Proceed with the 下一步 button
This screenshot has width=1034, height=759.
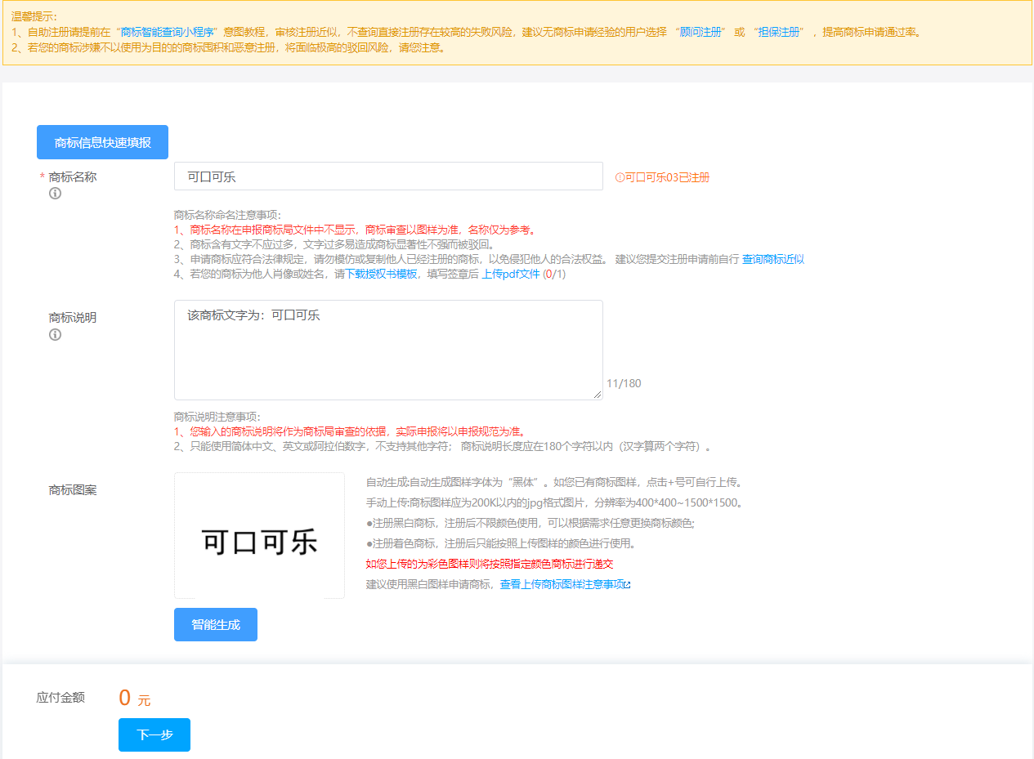pos(154,734)
